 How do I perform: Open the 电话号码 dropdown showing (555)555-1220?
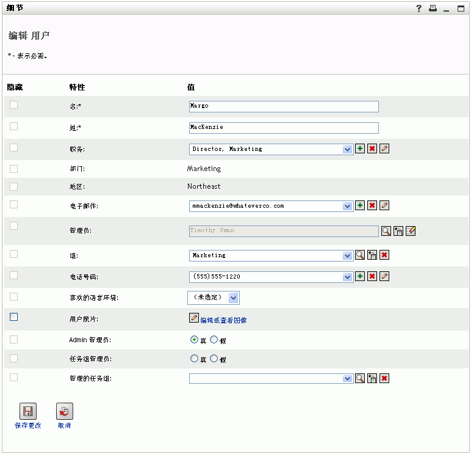click(271, 277)
